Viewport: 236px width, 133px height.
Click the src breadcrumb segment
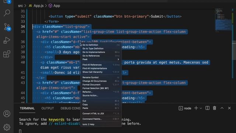pos(21,6)
